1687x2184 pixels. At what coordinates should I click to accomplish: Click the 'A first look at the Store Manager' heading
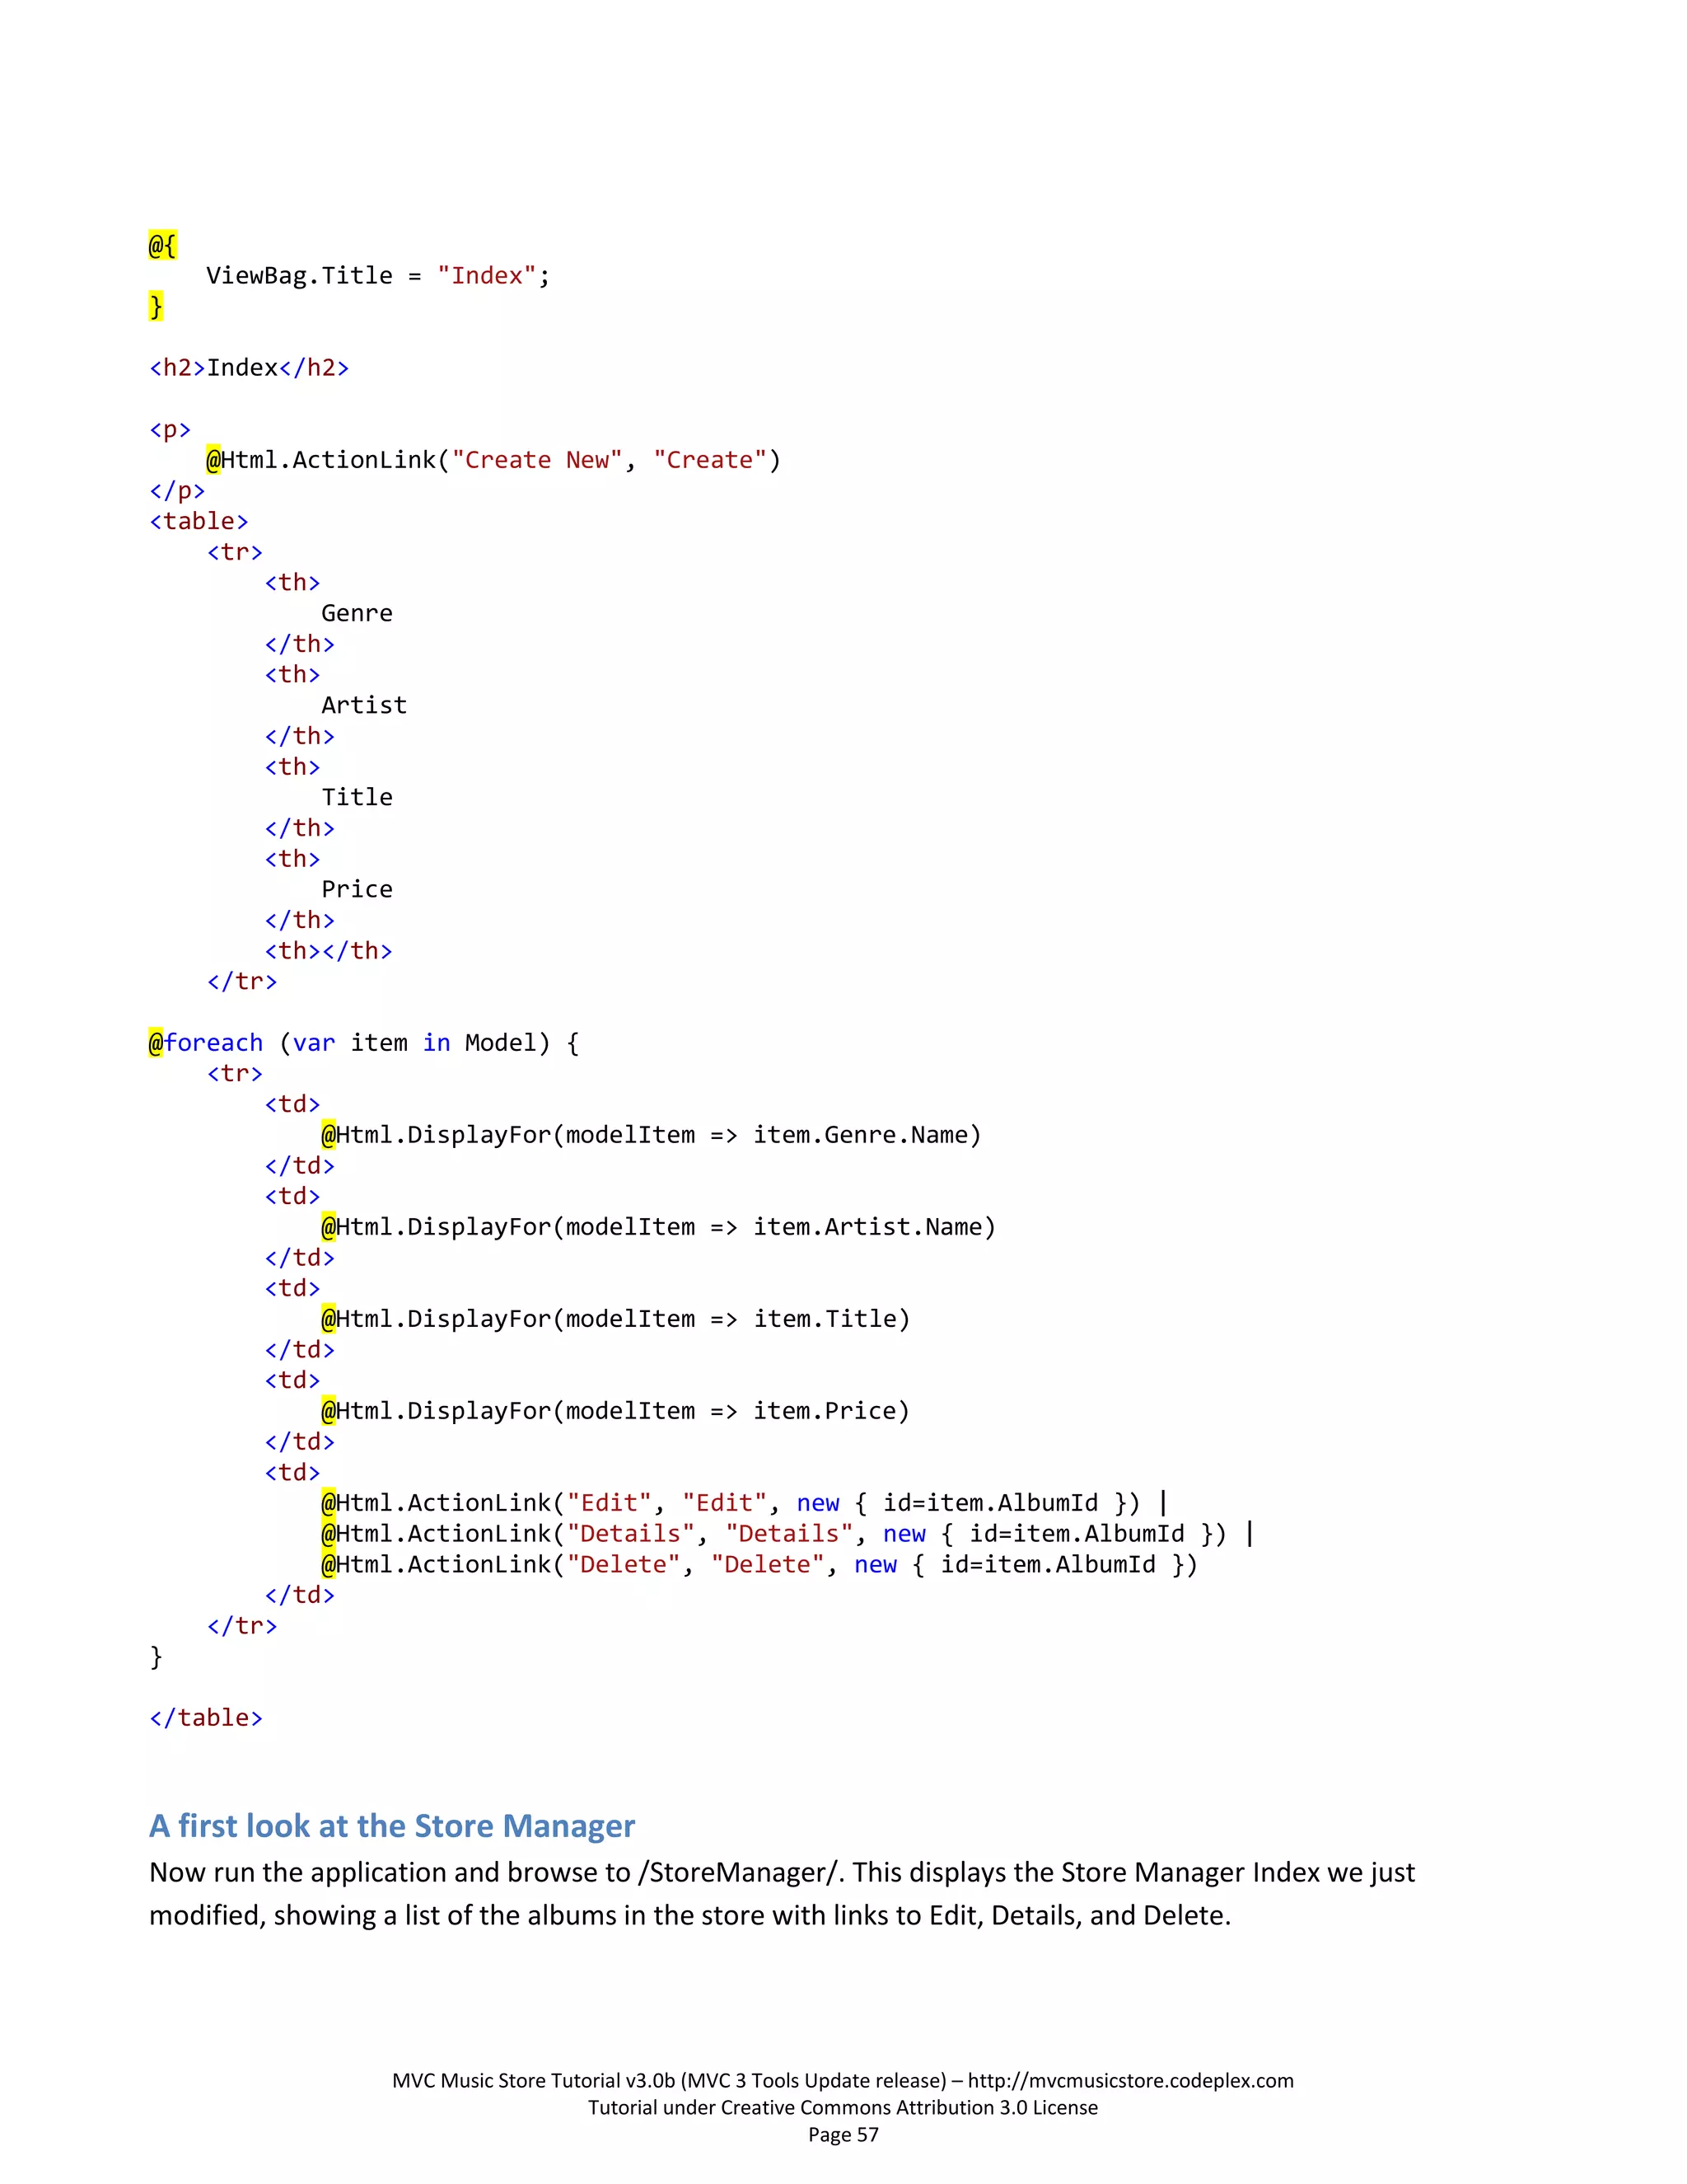tap(392, 1825)
